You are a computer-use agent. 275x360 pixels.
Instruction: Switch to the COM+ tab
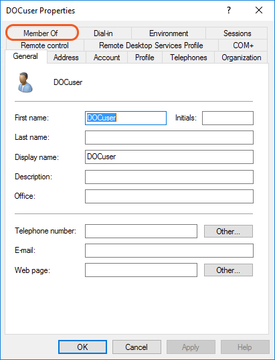[243, 46]
